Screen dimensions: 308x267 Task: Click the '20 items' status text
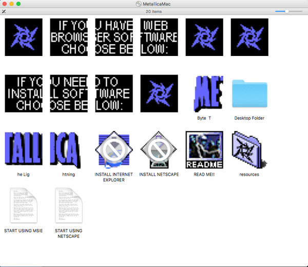154,12
